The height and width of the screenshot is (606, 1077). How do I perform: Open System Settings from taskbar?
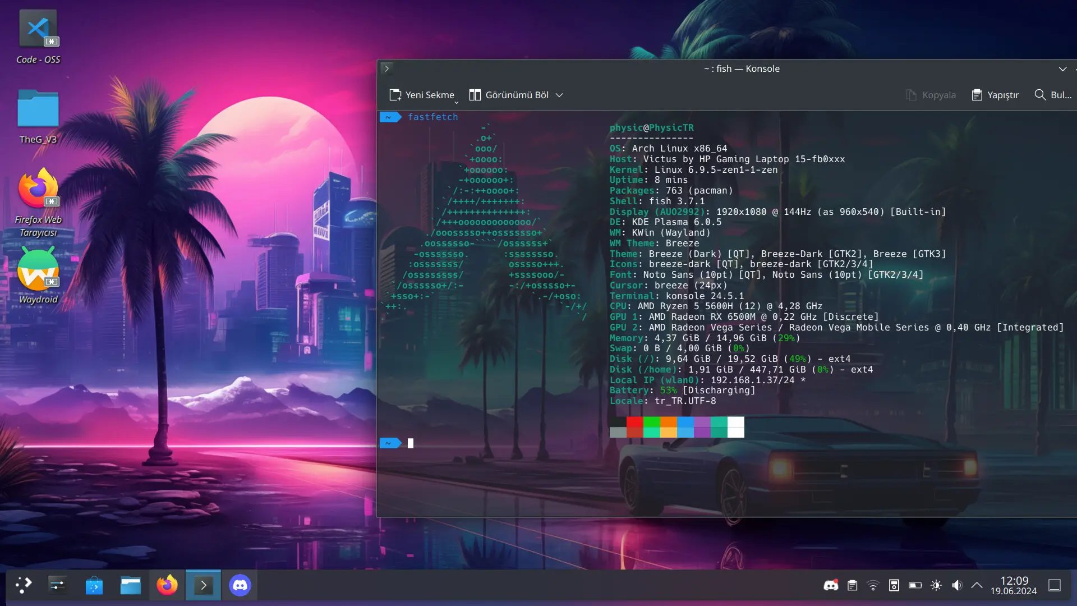(x=57, y=585)
